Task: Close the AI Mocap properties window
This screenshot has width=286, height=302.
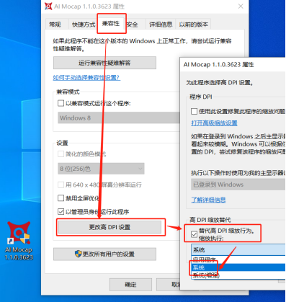Action: click(241, 6)
